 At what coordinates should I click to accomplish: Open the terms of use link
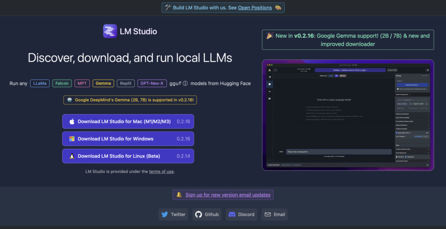[x=161, y=171]
